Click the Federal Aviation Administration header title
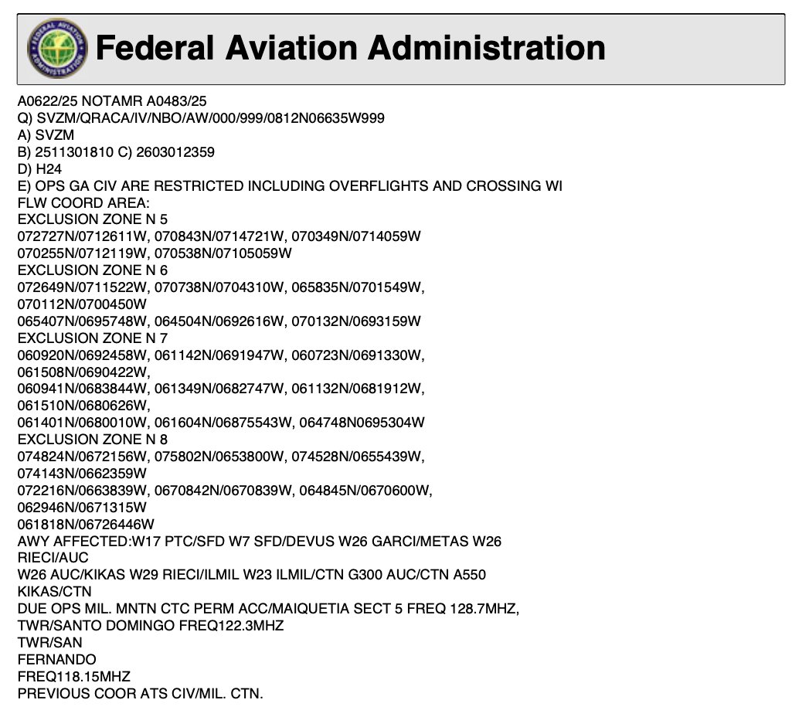 (x=350, y=49)
